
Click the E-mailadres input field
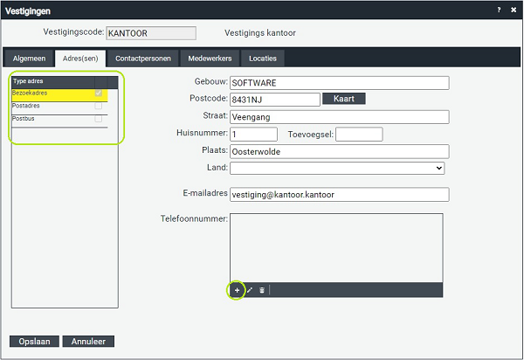(x=340, y=195)
